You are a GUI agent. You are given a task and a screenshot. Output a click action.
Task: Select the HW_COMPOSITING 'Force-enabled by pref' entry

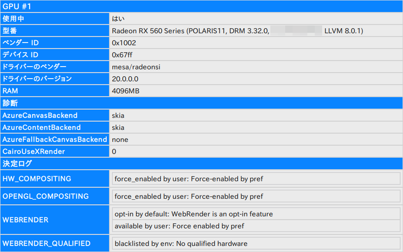(256, 179)
